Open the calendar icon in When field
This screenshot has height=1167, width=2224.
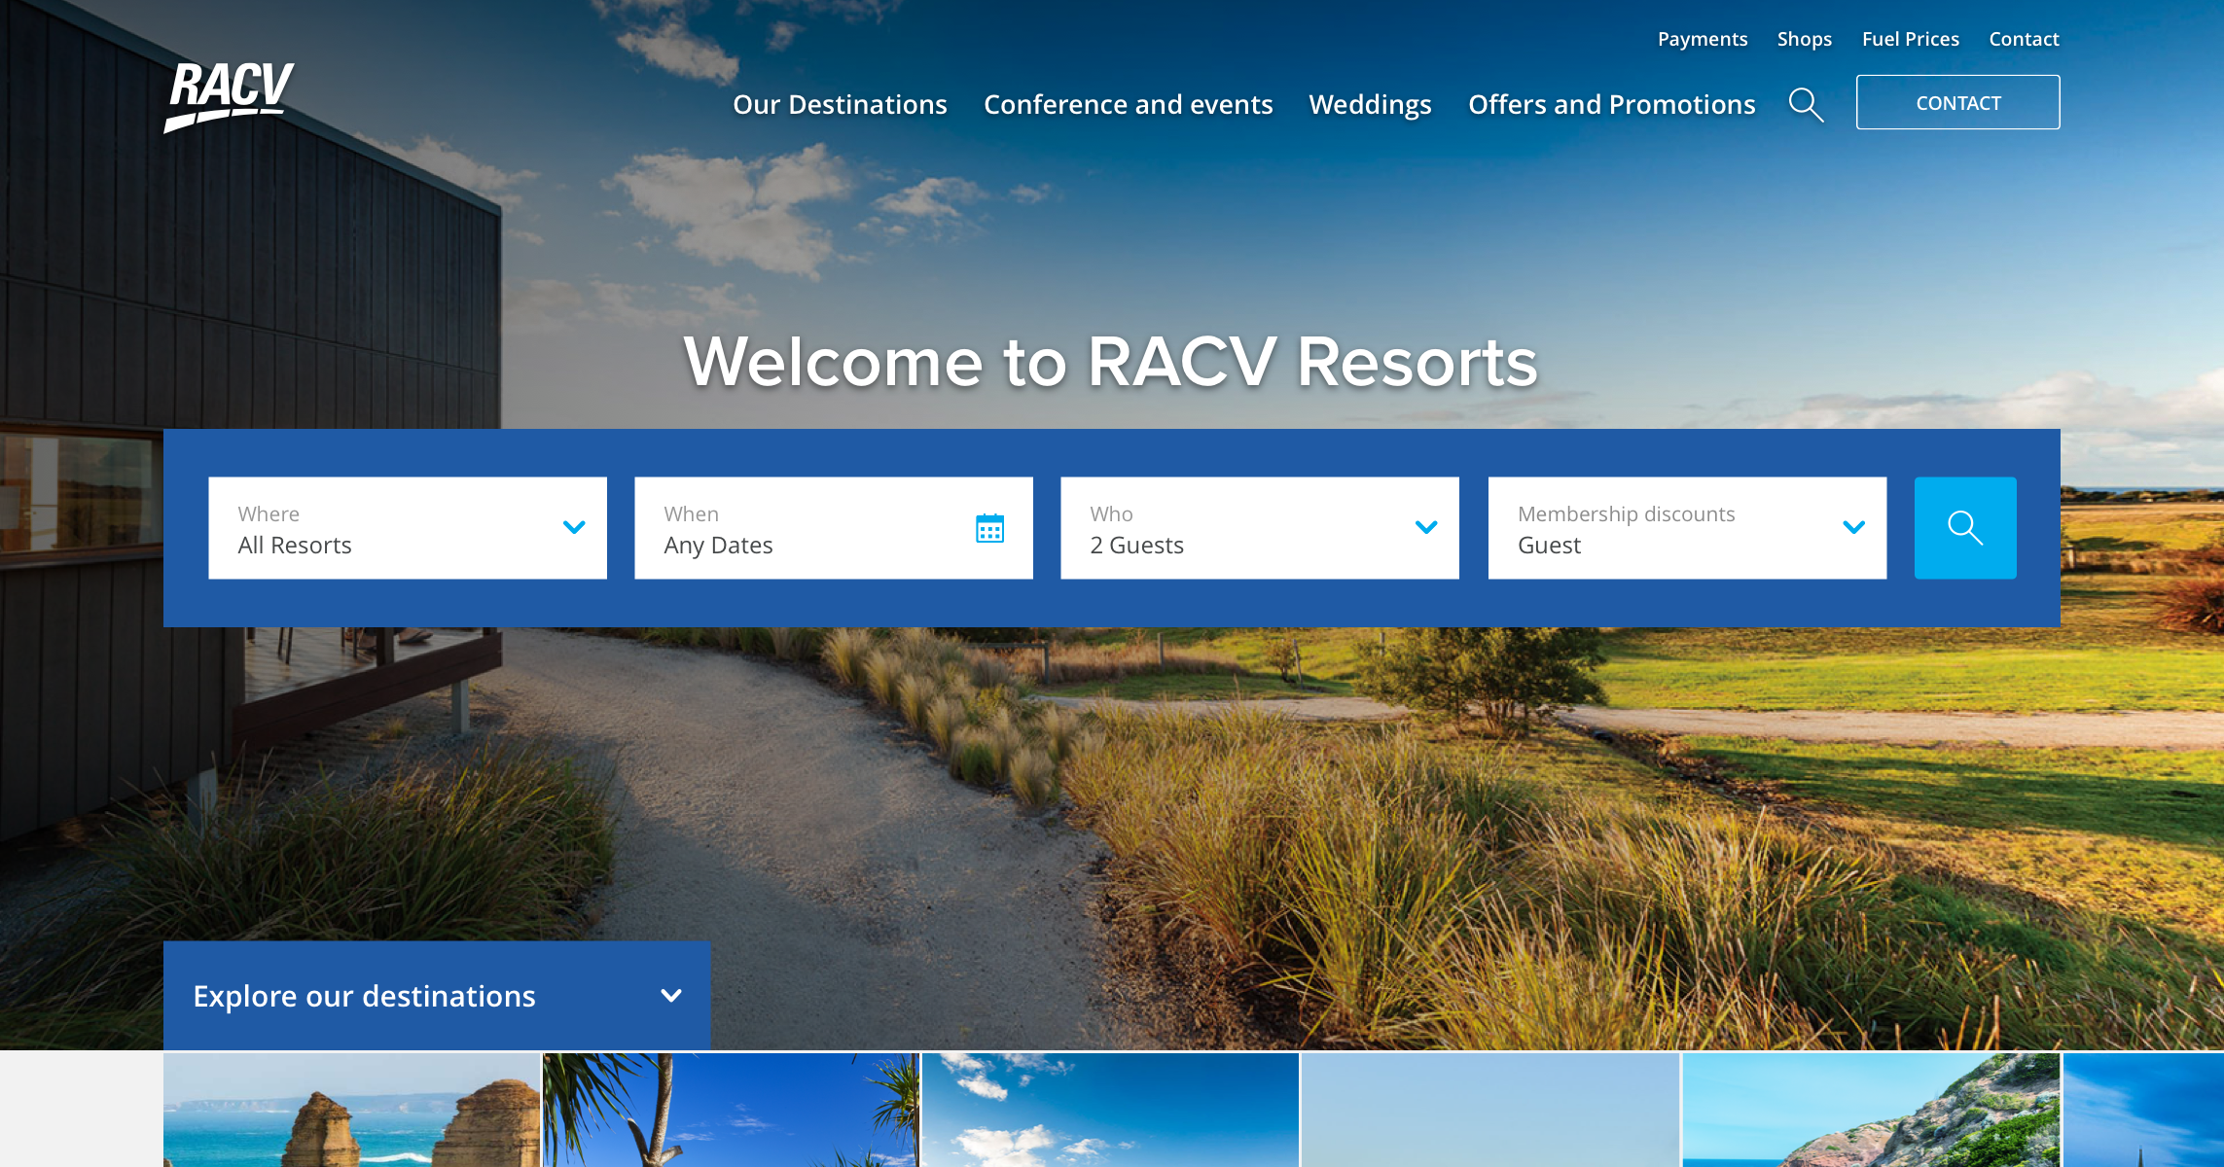[x=989, y=528]
